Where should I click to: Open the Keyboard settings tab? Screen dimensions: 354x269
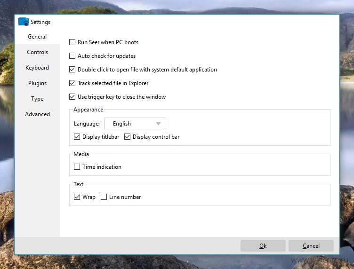click(37, 68)
